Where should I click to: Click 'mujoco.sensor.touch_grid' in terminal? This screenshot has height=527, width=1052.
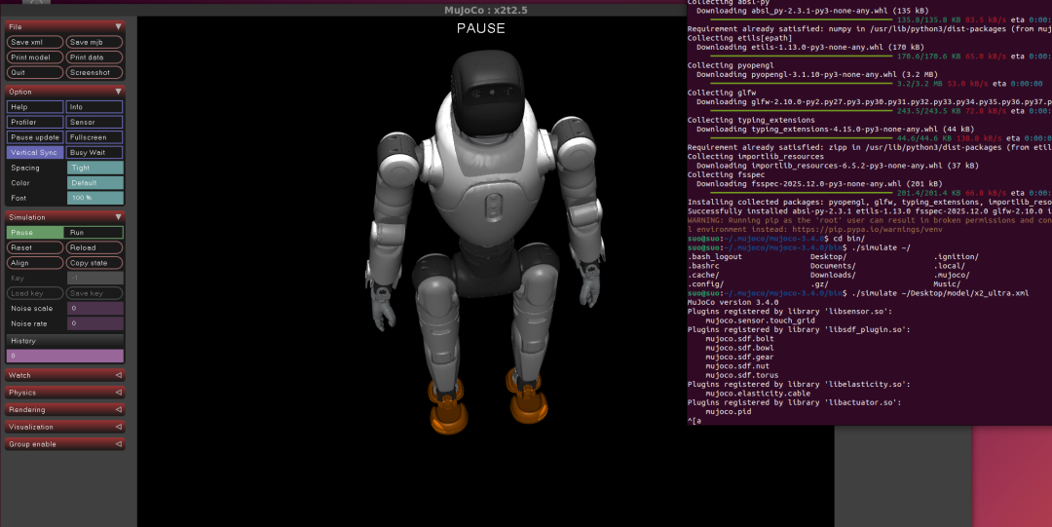[760, 320]
